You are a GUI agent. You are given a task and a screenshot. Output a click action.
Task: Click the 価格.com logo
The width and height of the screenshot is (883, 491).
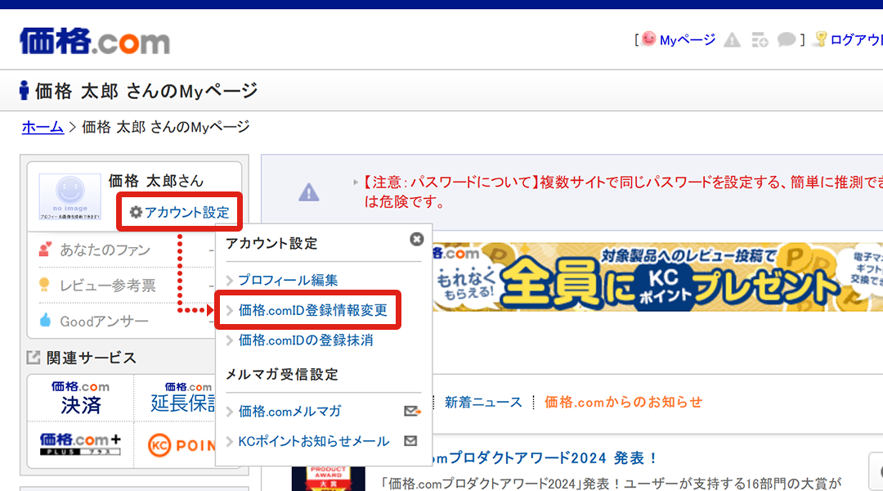[95, 41]
